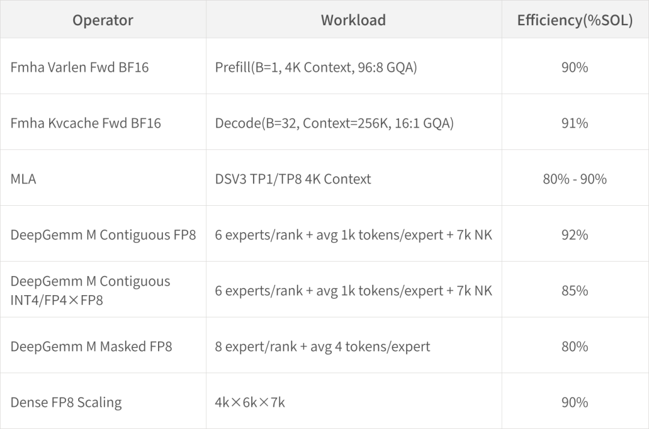Select the 91% efficiency value
Viewport: 649px width, 429px height.
click(x=575, y=123)
